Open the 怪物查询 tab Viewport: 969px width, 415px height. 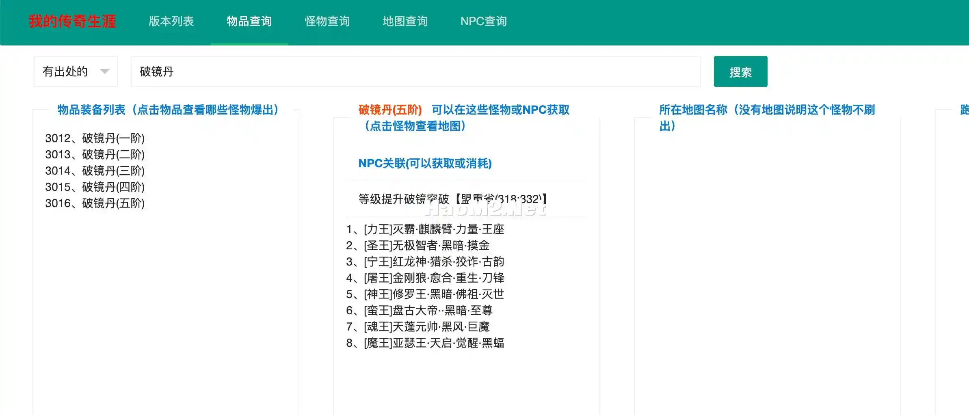(x=327, y=21)
